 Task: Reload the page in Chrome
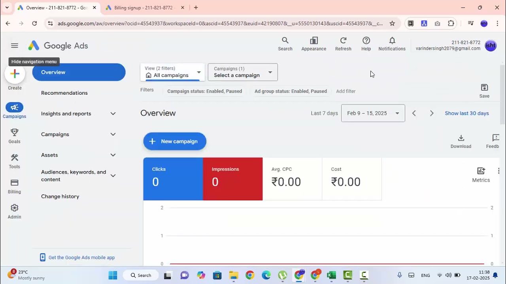click(x=34, y=23)
